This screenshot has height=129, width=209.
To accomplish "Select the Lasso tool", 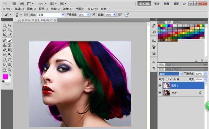I will (x=5, y=30).
